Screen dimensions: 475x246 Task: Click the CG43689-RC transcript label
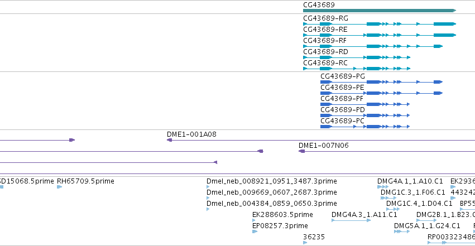tap(325, 63)
